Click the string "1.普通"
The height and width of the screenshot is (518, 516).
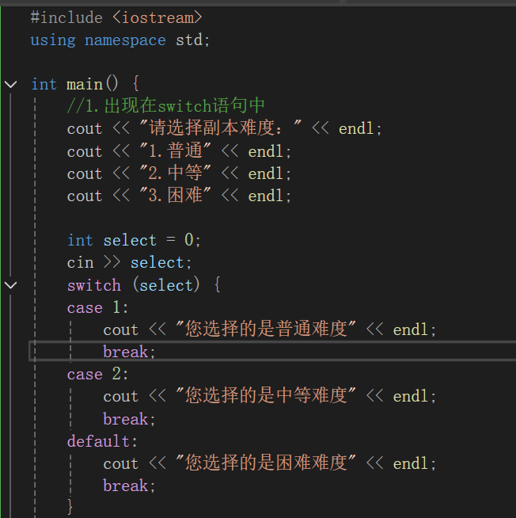[175, 151]
